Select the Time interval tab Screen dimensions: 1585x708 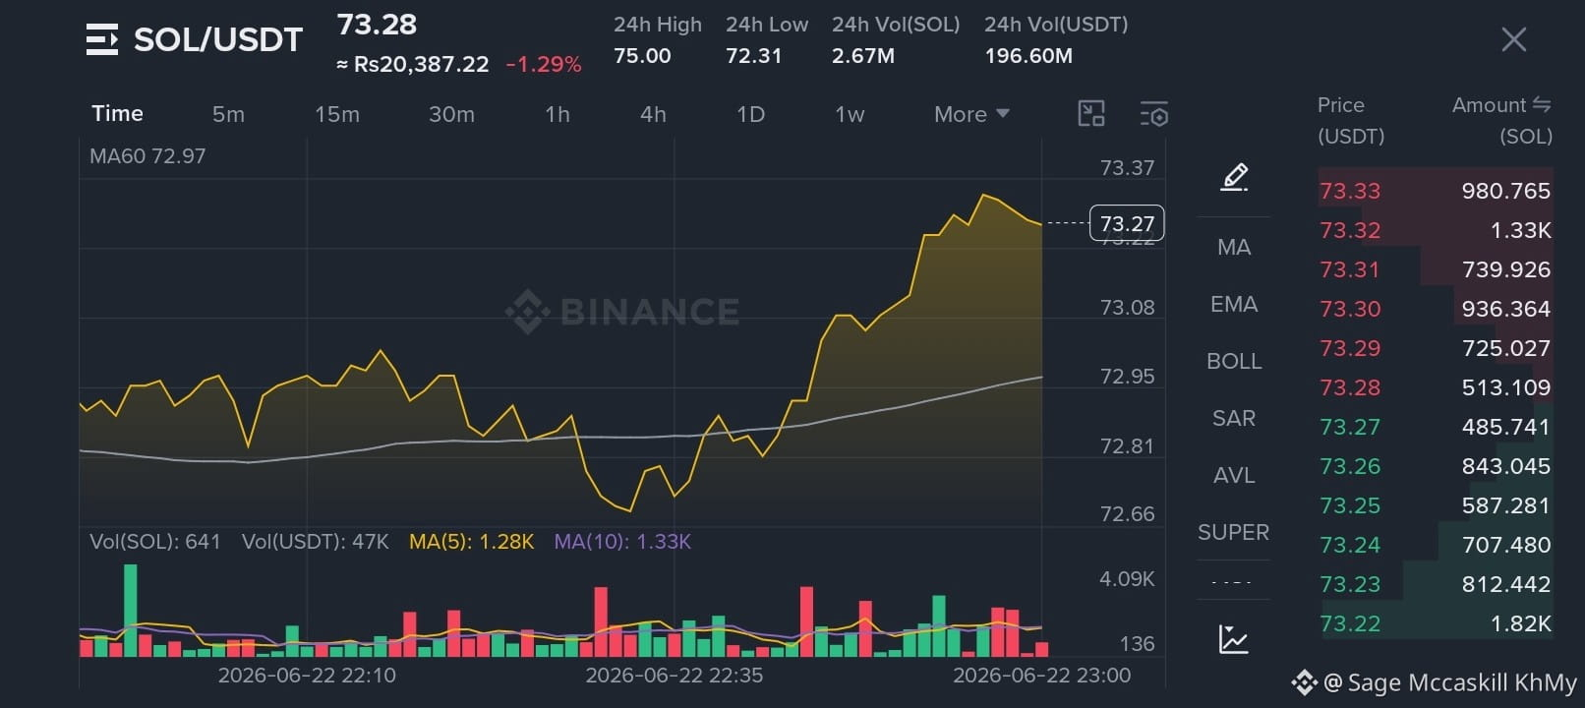click(x=117, y=113)
